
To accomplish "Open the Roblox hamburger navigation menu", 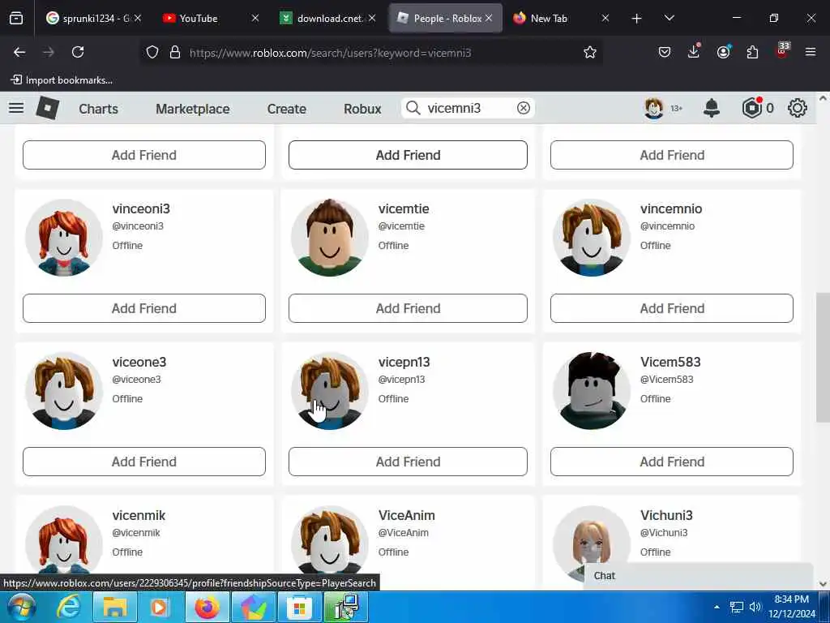I will pyautogui.click(x=16, y=108).
